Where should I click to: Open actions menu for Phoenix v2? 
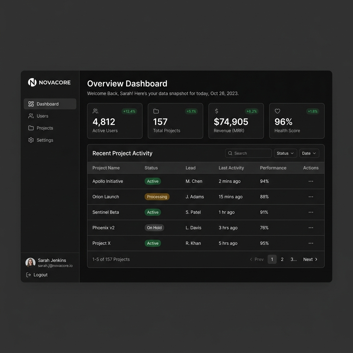pyautogui.click(x=311, y=228)
